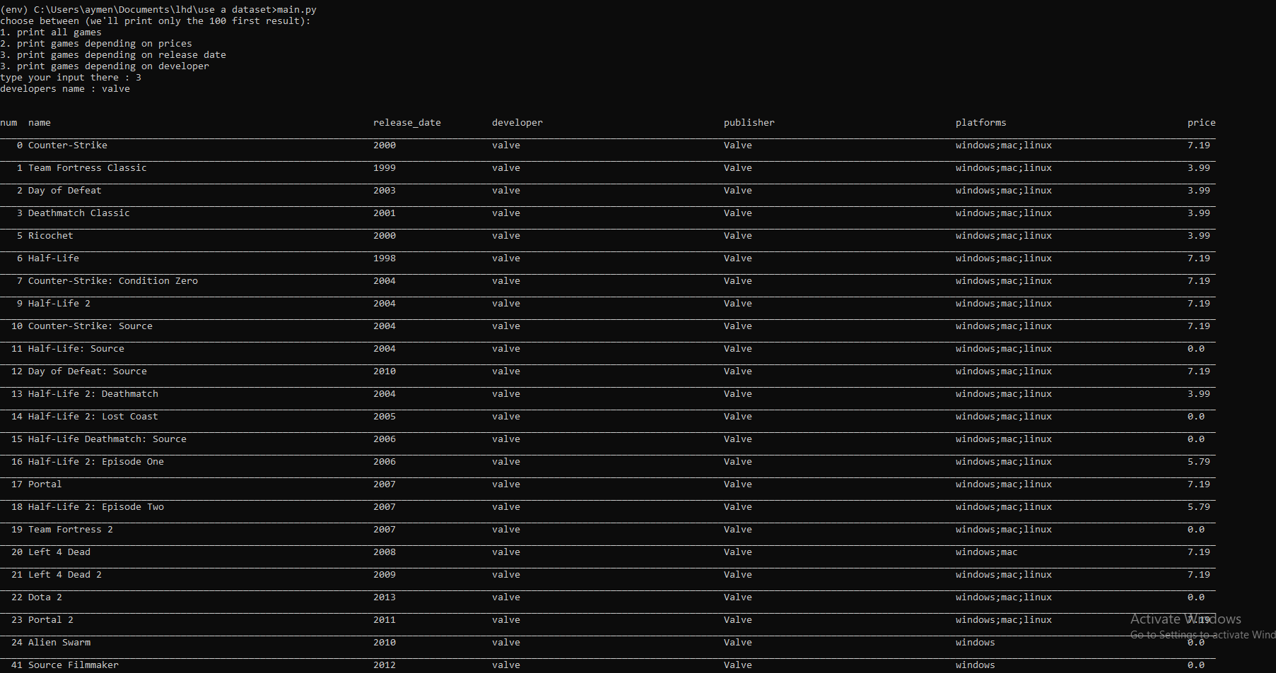Image resolution: width=1276 pixels, height=673 pixels.
Task: Select the "Portal 2" game name
Action: point(51,619)
